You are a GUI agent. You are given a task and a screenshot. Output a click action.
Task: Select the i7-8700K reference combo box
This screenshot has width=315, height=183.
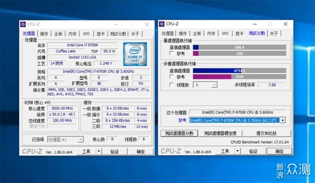click(237, 121)
